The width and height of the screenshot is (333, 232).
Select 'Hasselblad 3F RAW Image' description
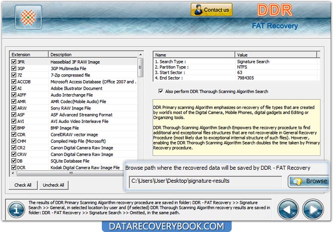pyautogui.click(x=75, y=62)
